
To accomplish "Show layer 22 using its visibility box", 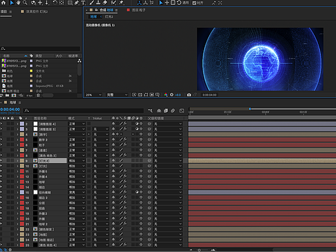I will [x=1, y=229].
